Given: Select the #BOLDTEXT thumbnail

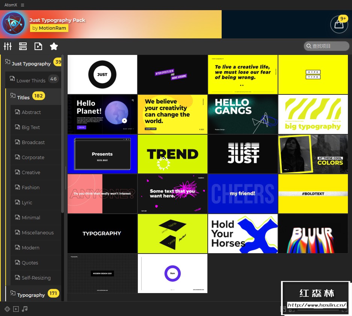Looking at the screenshot, I should tap(313, 194).
